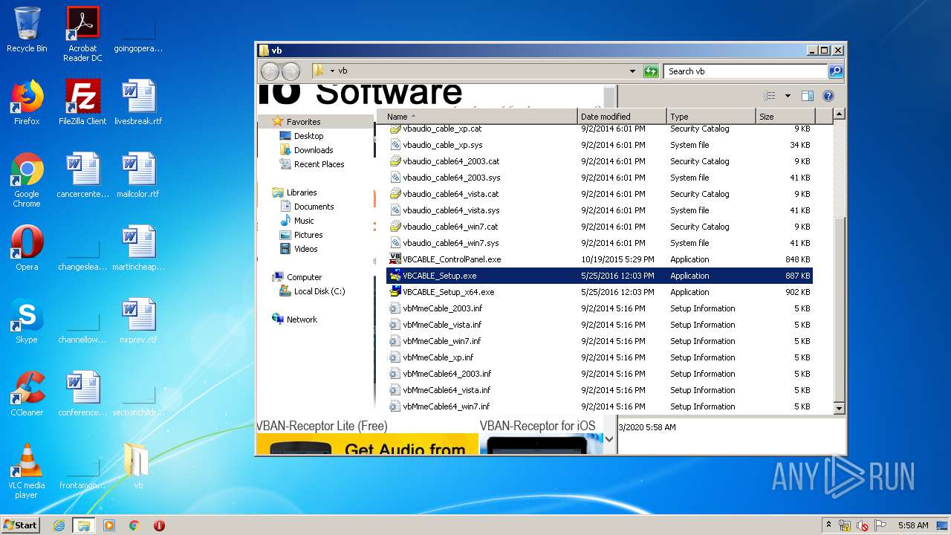Toggle the preview pane button
The image size is (951, 535).
click(x=808, y=96)
